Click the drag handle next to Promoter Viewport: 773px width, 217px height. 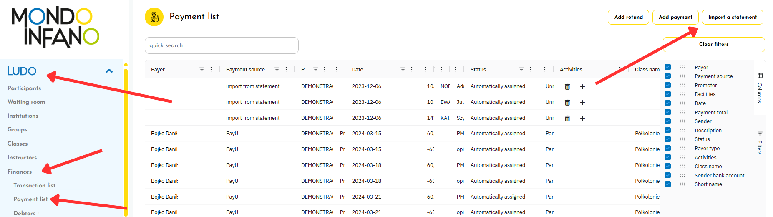[682, 85]
